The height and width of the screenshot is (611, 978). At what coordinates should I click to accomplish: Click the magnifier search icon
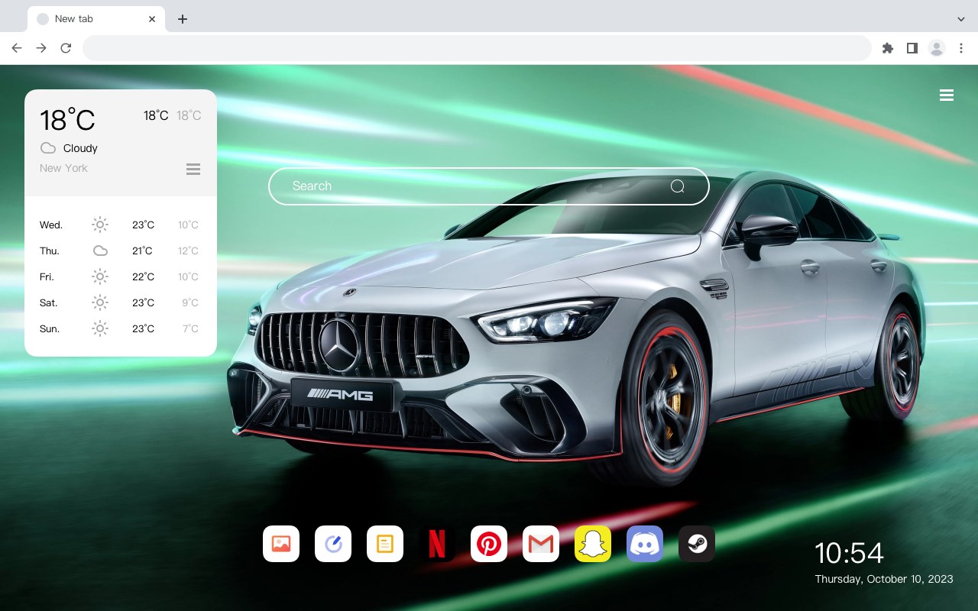coord(677,186)
